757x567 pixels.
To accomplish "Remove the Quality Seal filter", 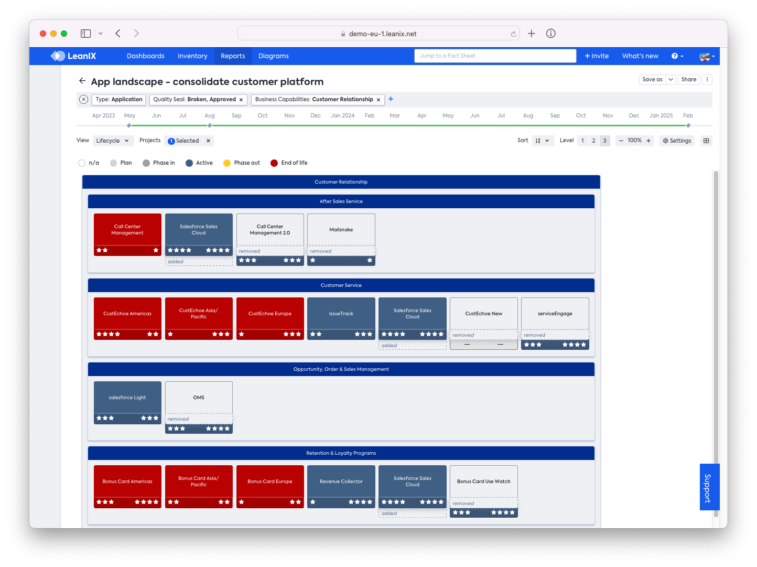I will [x=241, y=100].
